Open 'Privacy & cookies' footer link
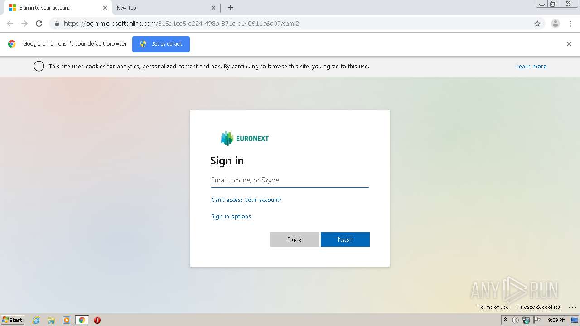The width and height of the screenshot is (580, 326). [538, 307]
